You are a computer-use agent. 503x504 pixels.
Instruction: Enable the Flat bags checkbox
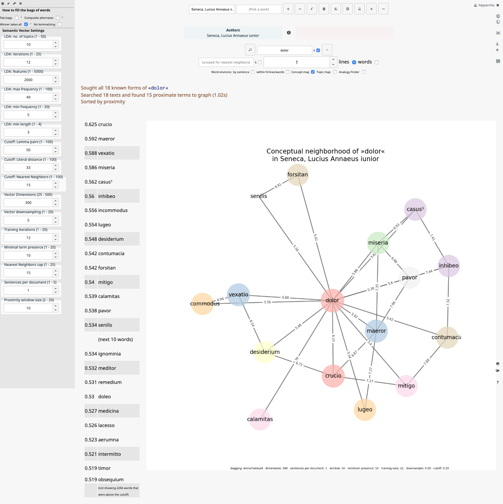(17, 18)
